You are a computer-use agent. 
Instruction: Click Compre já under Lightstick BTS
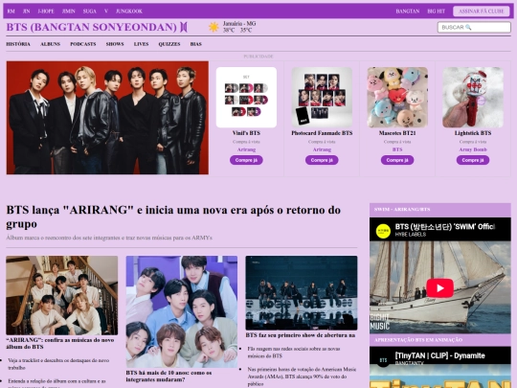(473, 160)
